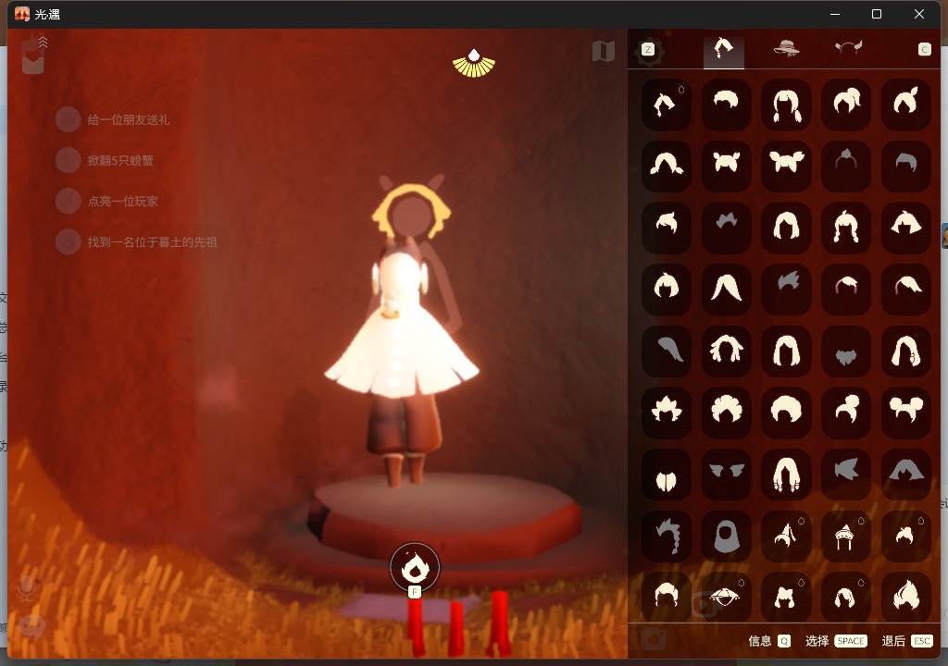Maximize the 光遇 window
This screenshot has width=948, height=666.
pos(877,14)
